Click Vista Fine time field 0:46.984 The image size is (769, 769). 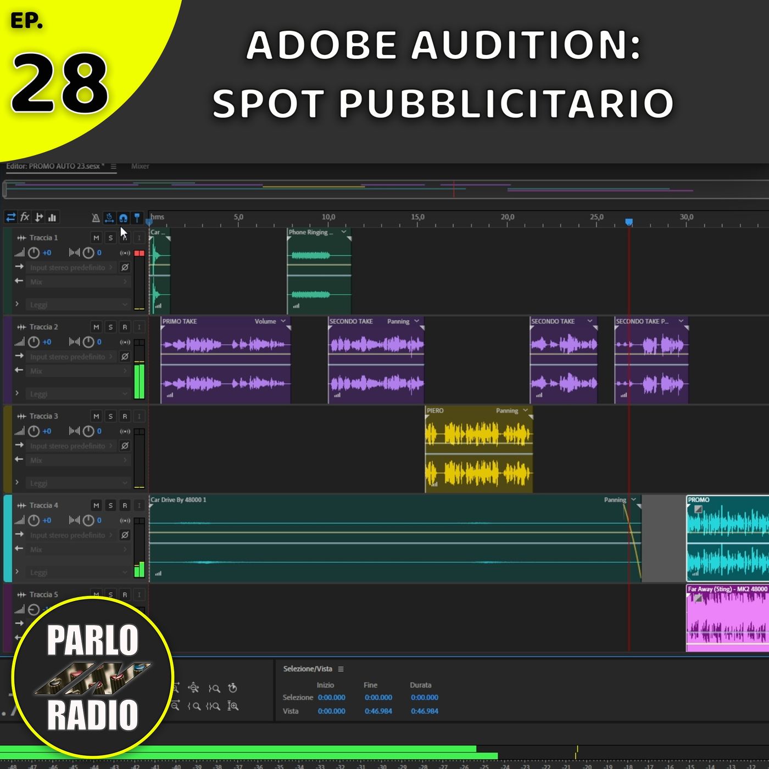click(378, 711)
